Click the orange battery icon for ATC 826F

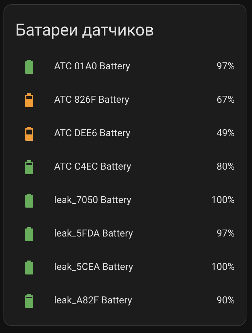click(29, 100)
